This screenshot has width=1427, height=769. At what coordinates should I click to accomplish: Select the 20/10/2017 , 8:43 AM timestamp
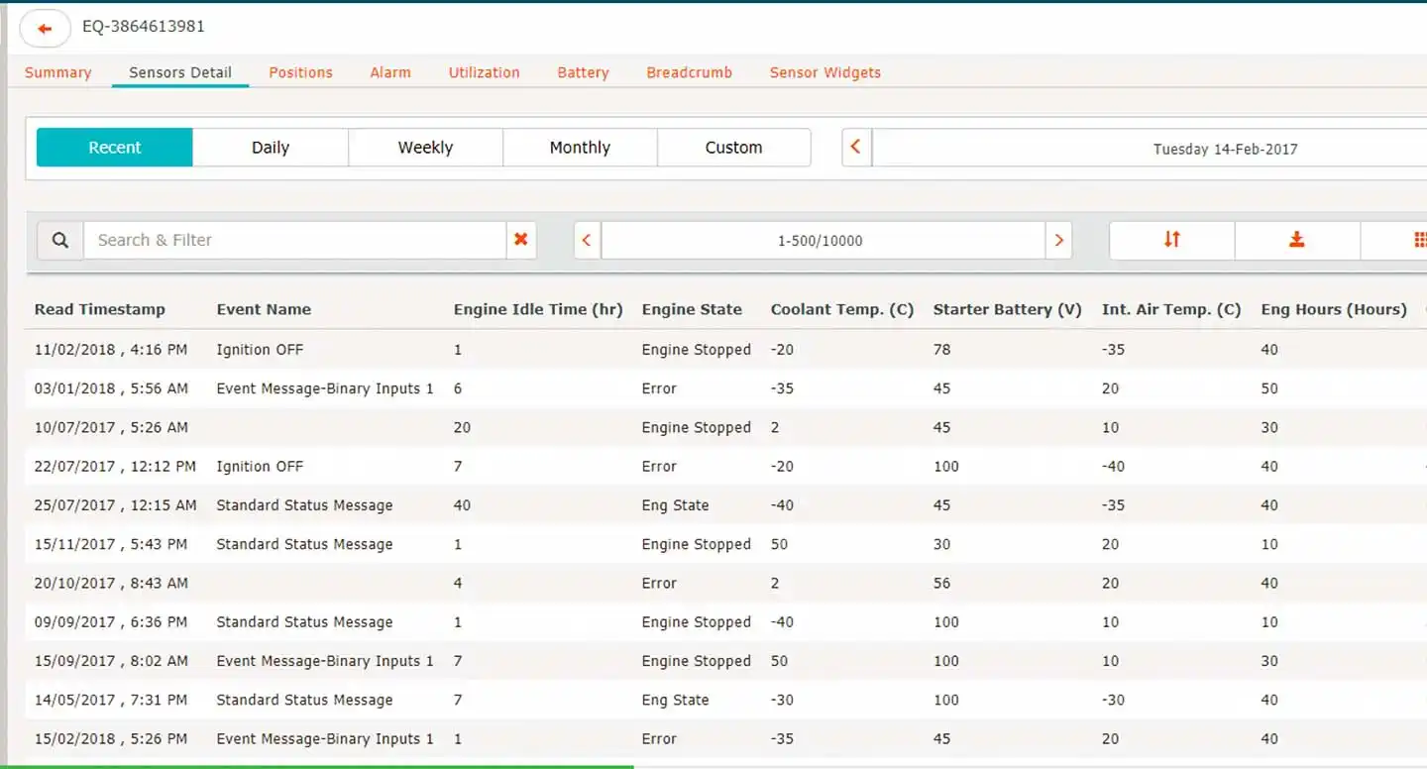tap(111, 583)
